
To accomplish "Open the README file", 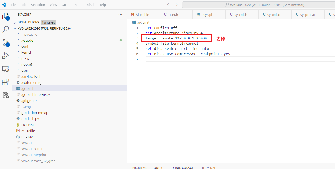I will (x=28, y=137).
